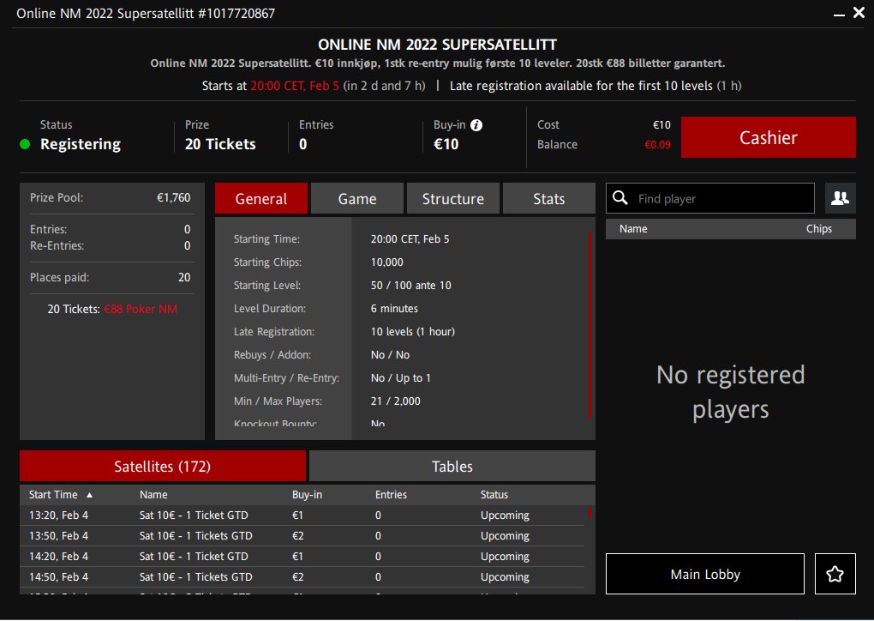Sort satellites by Start Time arrow
The height and width of the screenshot is (621, 874).
[x=89, y=495]
